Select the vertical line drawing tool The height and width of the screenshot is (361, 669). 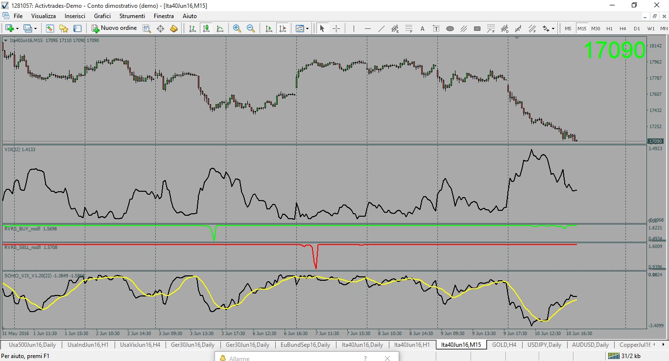pos(354,28)
